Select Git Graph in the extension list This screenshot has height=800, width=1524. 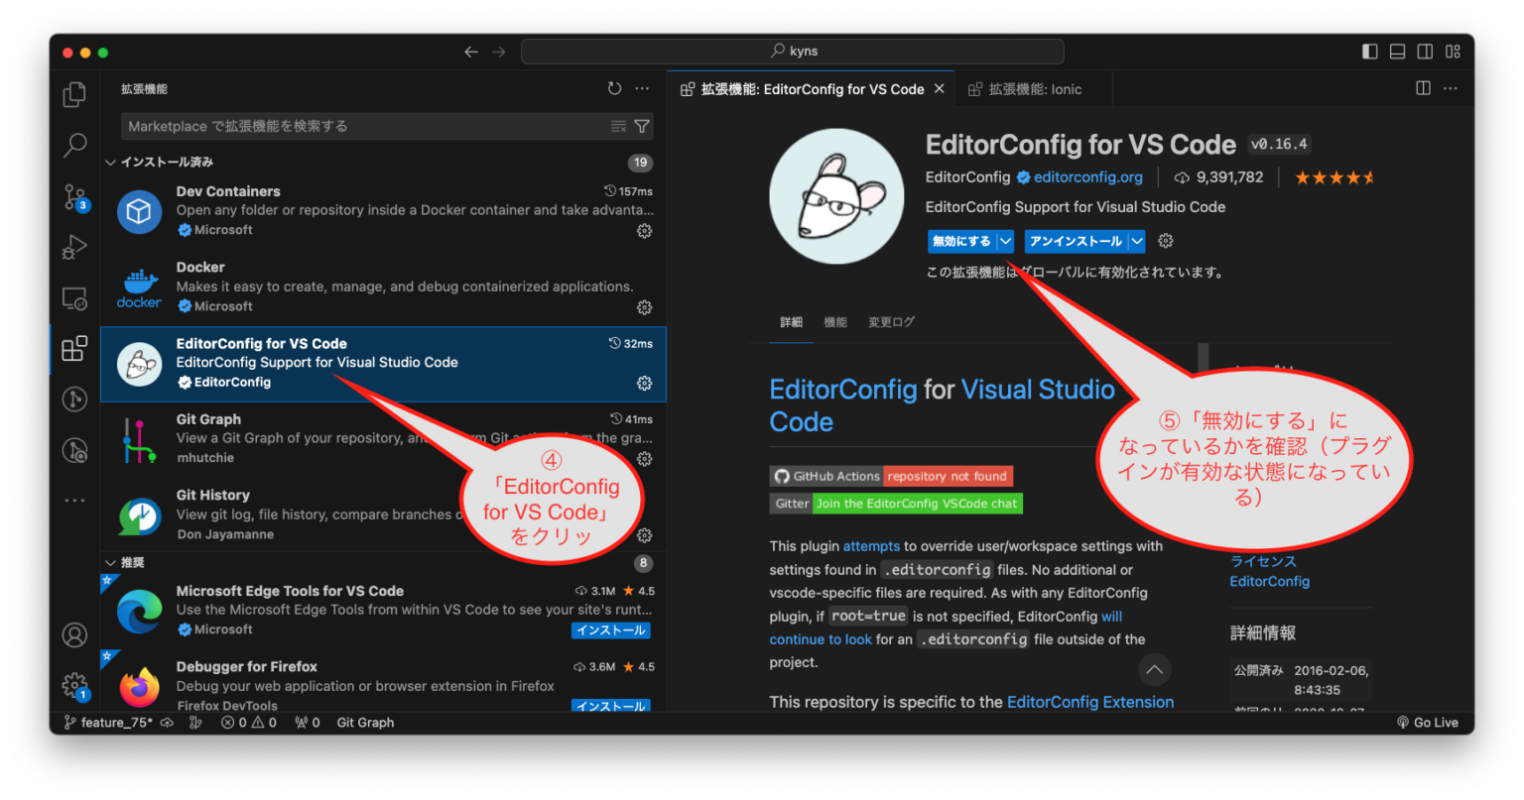coord(383,439)
